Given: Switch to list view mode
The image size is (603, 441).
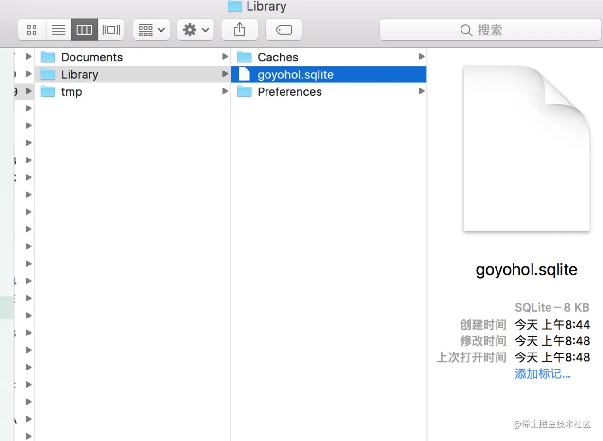Looking at the screenshot, I should [58, 30].
